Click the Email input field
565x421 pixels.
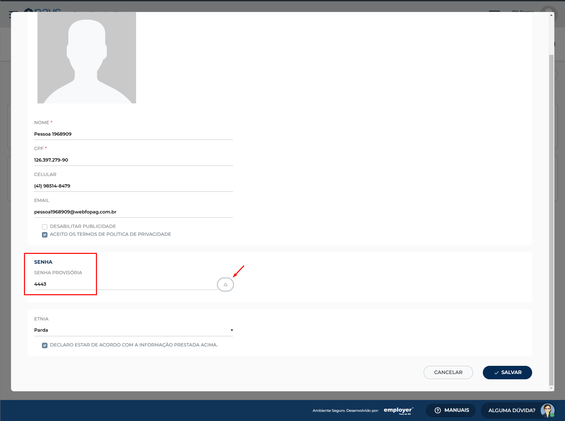point(133,212)
